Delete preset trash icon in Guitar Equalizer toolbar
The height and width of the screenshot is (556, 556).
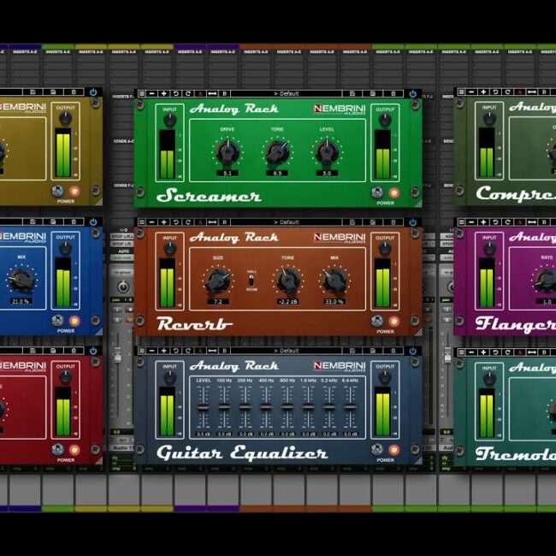(x=393, y=351)
